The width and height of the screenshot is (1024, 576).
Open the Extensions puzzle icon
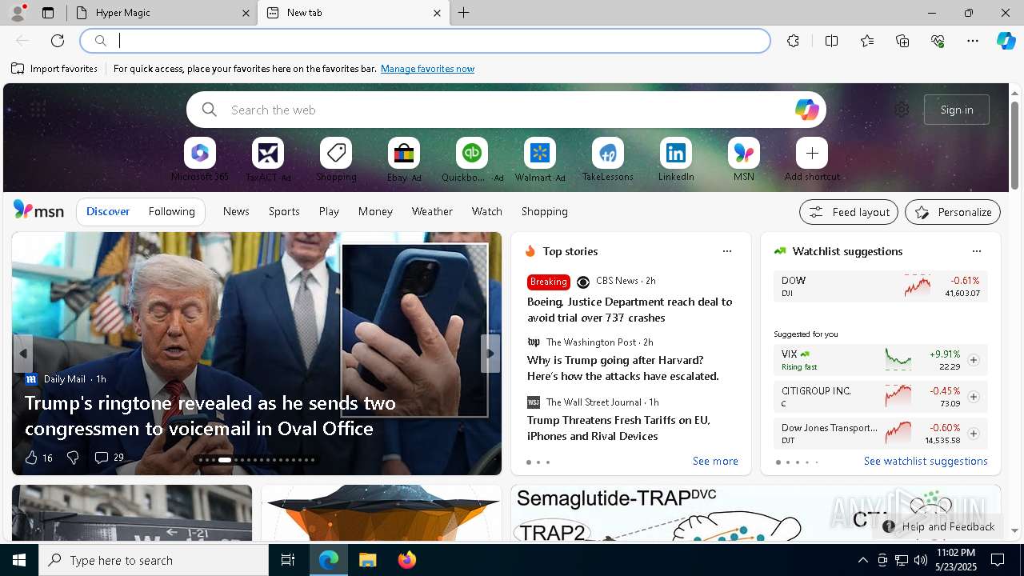(x=793, y=41)
